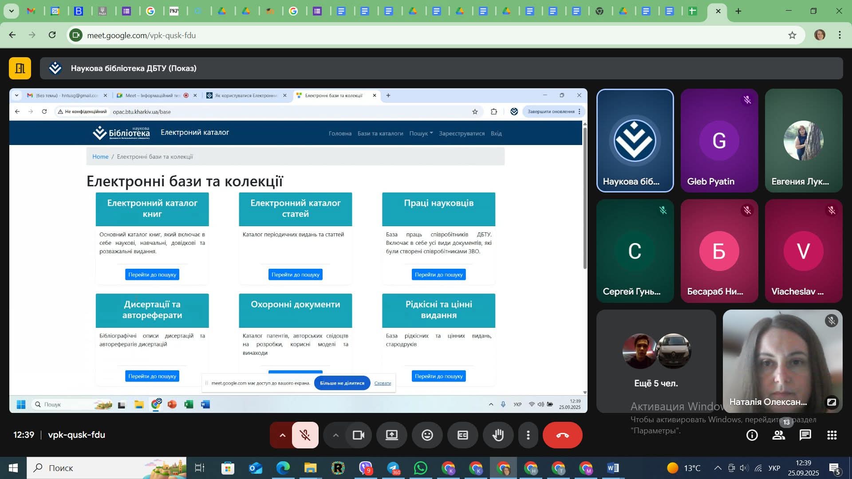Image resolution: width=852 pixels, height=479 pixels.
Task: Click the "Ещё 5 чел." participants tile
Action: tap(656, 361)
